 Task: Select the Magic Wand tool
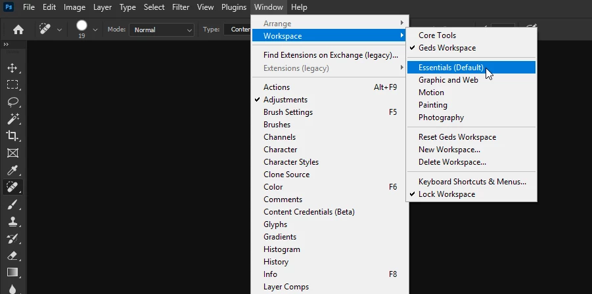tap(12, 119)
